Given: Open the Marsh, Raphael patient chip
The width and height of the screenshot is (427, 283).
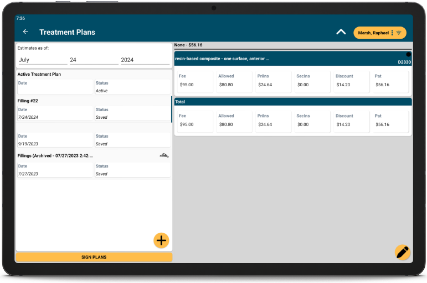Looking at the screenshot, I should [x=372, y=33].
